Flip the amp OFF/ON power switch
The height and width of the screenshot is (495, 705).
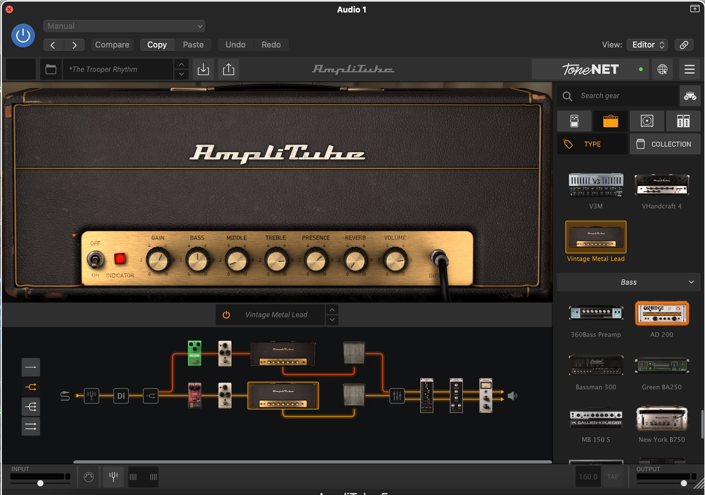click(95, 259)
